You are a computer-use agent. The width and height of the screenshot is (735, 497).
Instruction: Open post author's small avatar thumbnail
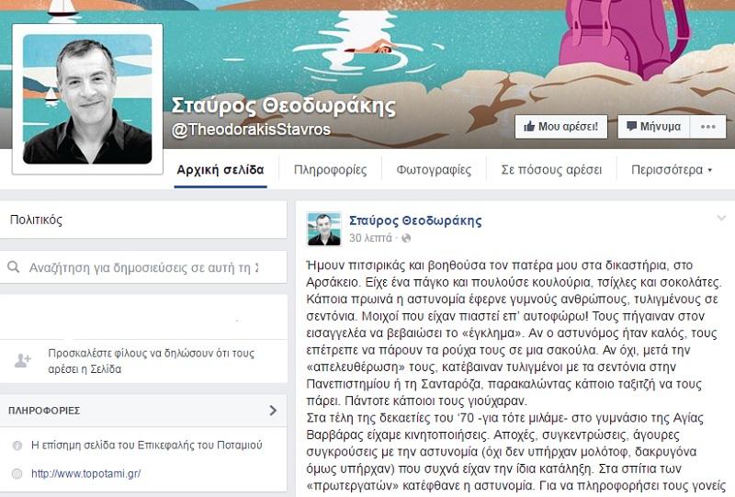point(324,229)
